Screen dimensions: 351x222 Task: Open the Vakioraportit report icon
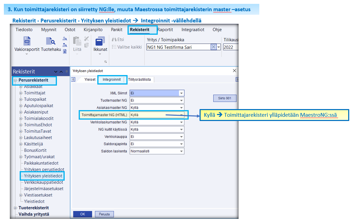[x=27, y=41]
